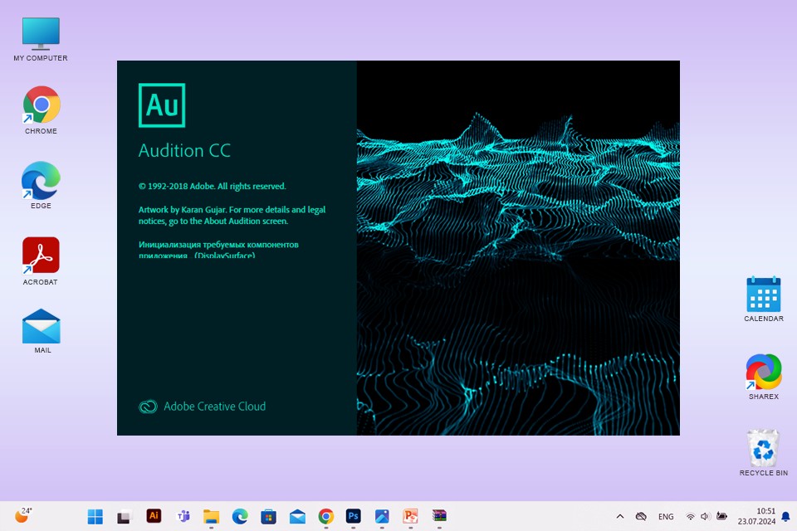Open Microsoft Teams from the taskbar
The image size is (797, 531).
pos(183,516)
